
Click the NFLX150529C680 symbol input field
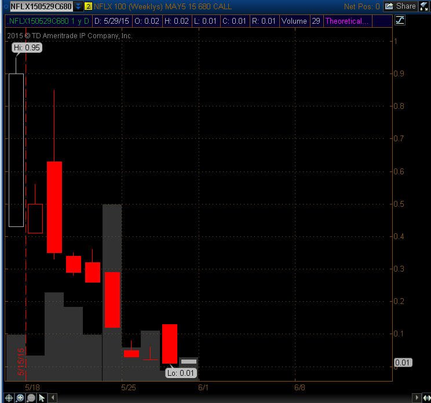(x=41, y=6)
